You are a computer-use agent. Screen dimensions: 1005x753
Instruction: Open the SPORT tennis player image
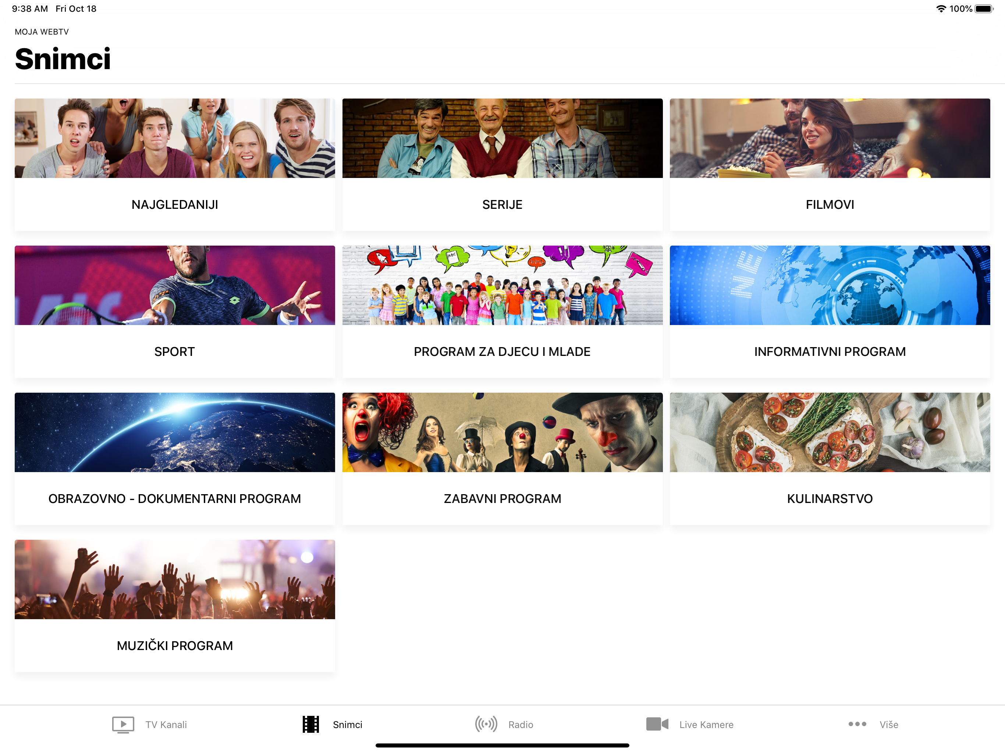point(175,285)
